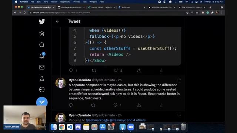The width and height of the screenshot is (237, 133).
Task: Open the App Store from dock
Action: [x=103, y=127]
